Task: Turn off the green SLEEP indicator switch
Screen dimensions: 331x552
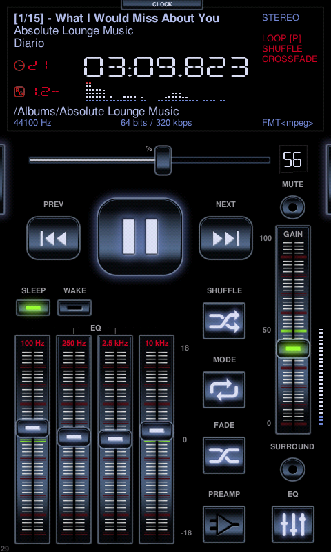Action: click(x=33, y=308)
